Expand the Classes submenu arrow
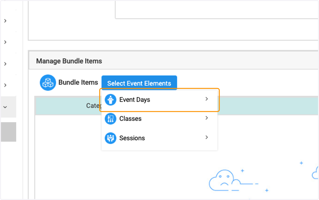The width and height of the screenshot is (319, 200). (x=207, y=118)
